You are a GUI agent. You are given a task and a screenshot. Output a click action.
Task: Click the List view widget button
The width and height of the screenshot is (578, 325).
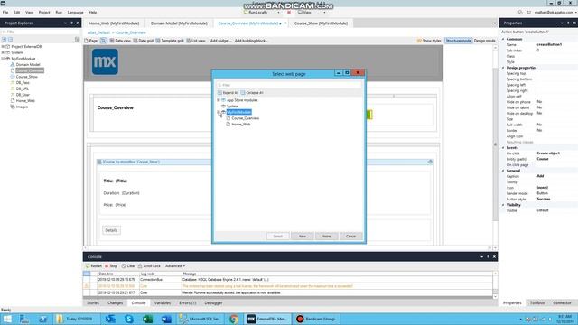click(196, 41)
